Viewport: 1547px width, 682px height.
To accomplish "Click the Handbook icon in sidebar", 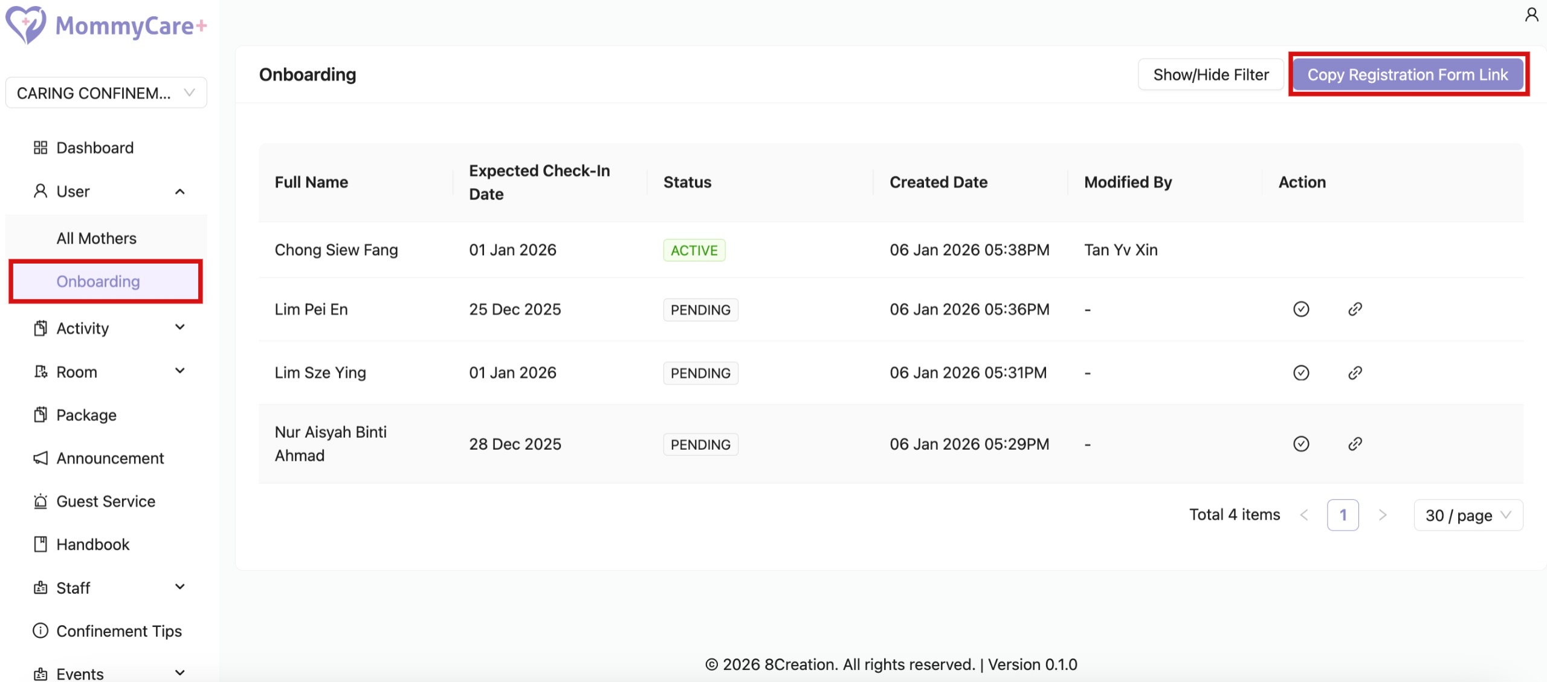I will point(40,544).
